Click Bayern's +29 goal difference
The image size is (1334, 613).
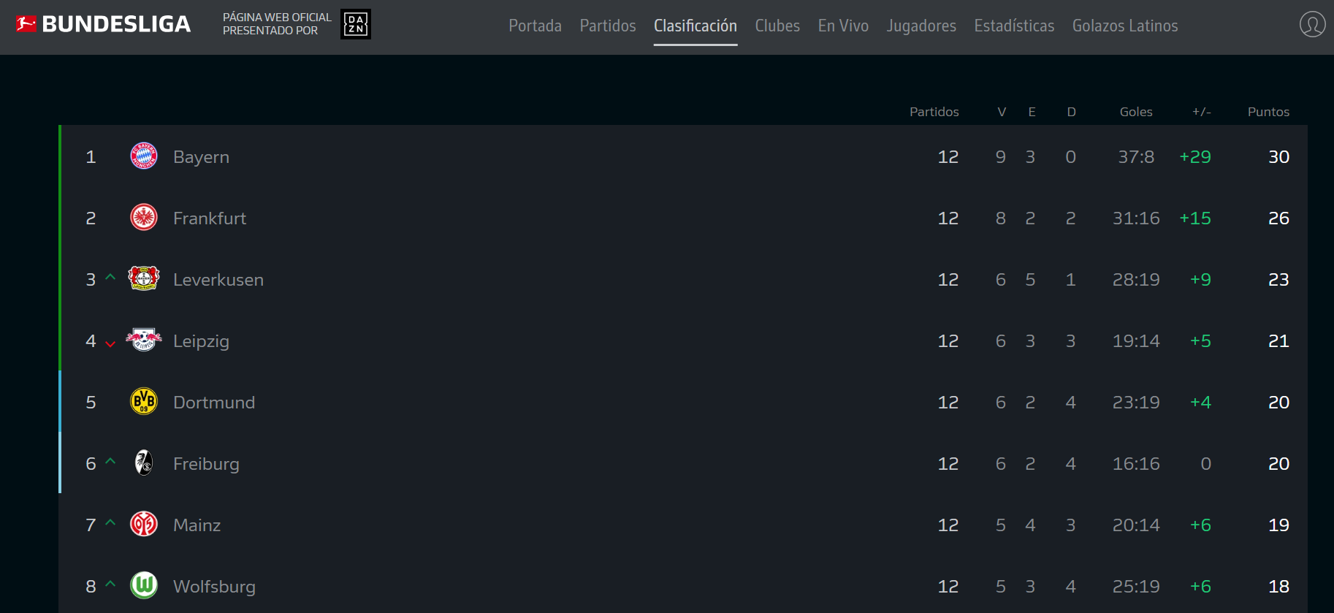click(1195, 157)
